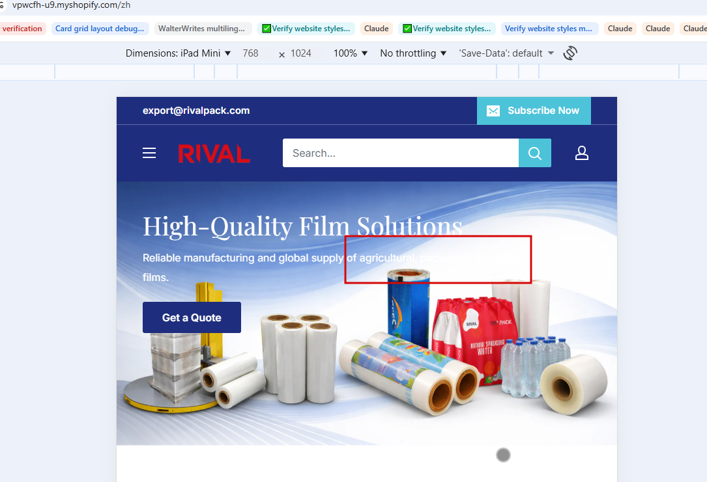Open the Claude bookmark after the first Verify website styles bookmark
The width and height of the screenshot is (707, 482).
pos(377,29)
